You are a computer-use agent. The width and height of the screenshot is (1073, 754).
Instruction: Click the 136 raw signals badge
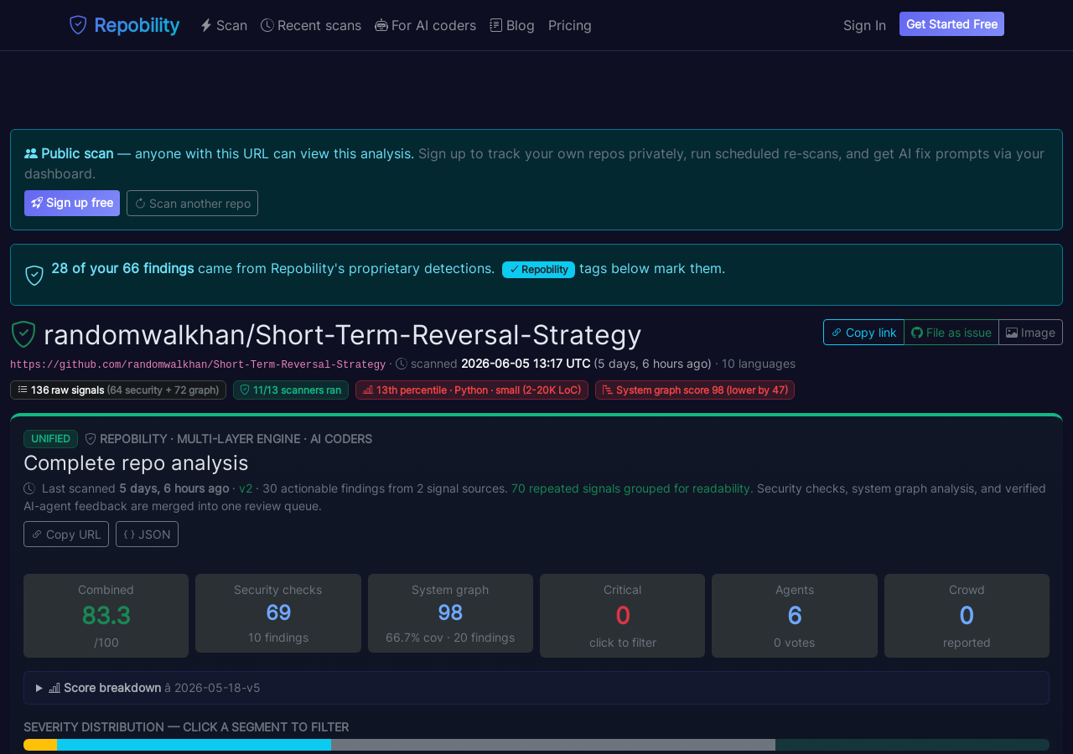[118, 390]
